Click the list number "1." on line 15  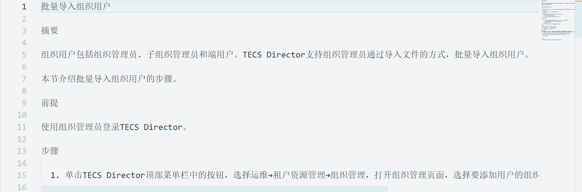coord(55,175)
